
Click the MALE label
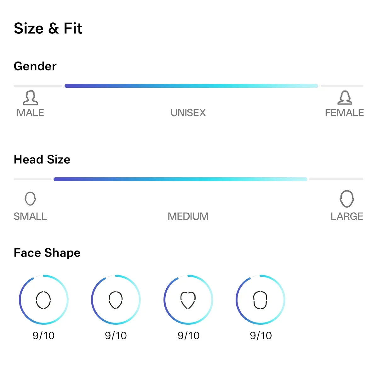[x=30, y=113]
